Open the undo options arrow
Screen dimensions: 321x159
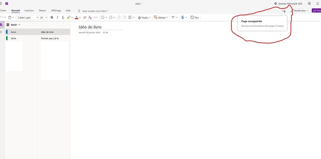[5, 18]
